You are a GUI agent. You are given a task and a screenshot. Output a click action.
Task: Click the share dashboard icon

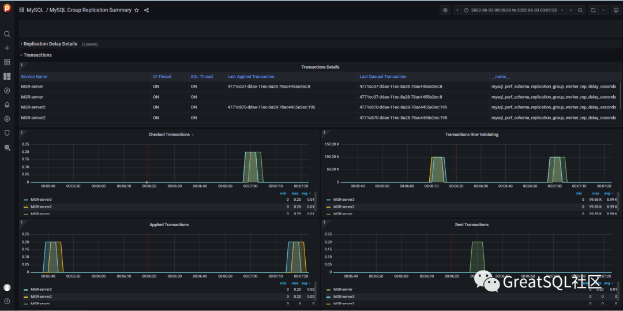[147, 10]
